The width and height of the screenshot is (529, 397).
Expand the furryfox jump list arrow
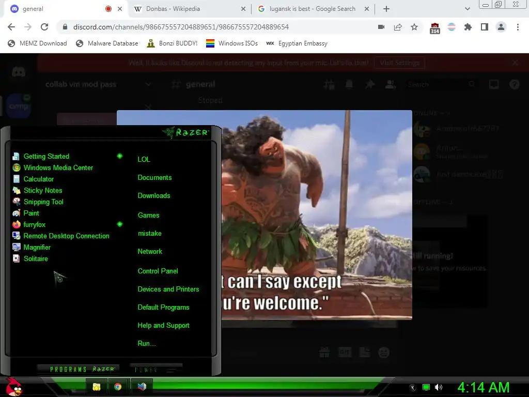point(120,224)
